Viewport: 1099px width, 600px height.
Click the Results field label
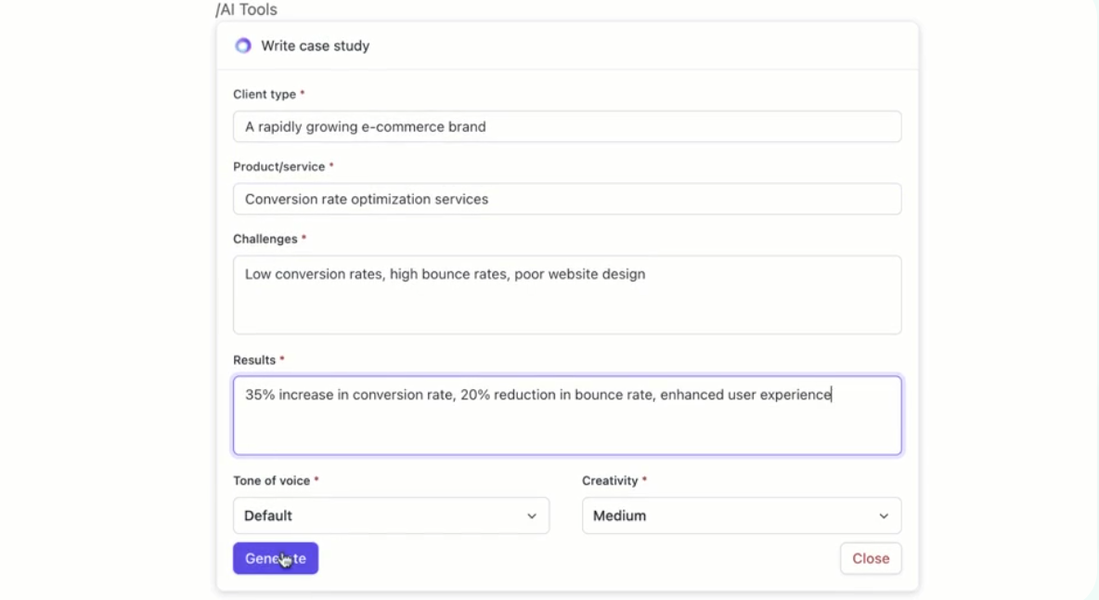[254, 359]
